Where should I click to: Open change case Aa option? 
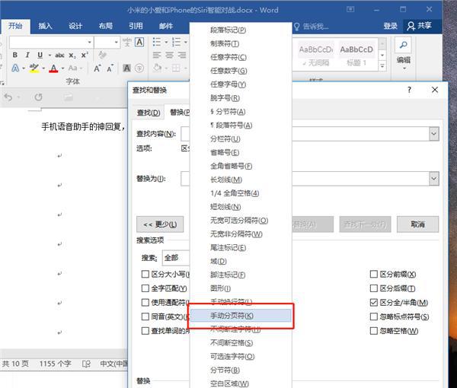click(72, 68)
